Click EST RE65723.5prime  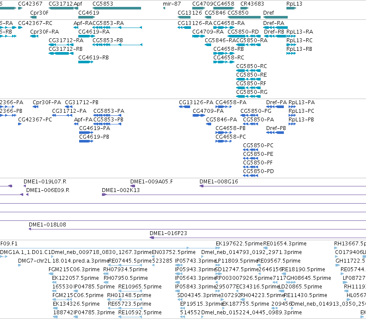[x=129, y=304]
